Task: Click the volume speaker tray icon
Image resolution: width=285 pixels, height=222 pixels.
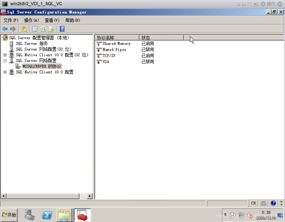Action: point(250,216)
